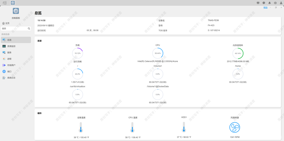This screenshot has height=141, width=284.
Task: Click the search magnifier icon
Action: pos(29,29)
